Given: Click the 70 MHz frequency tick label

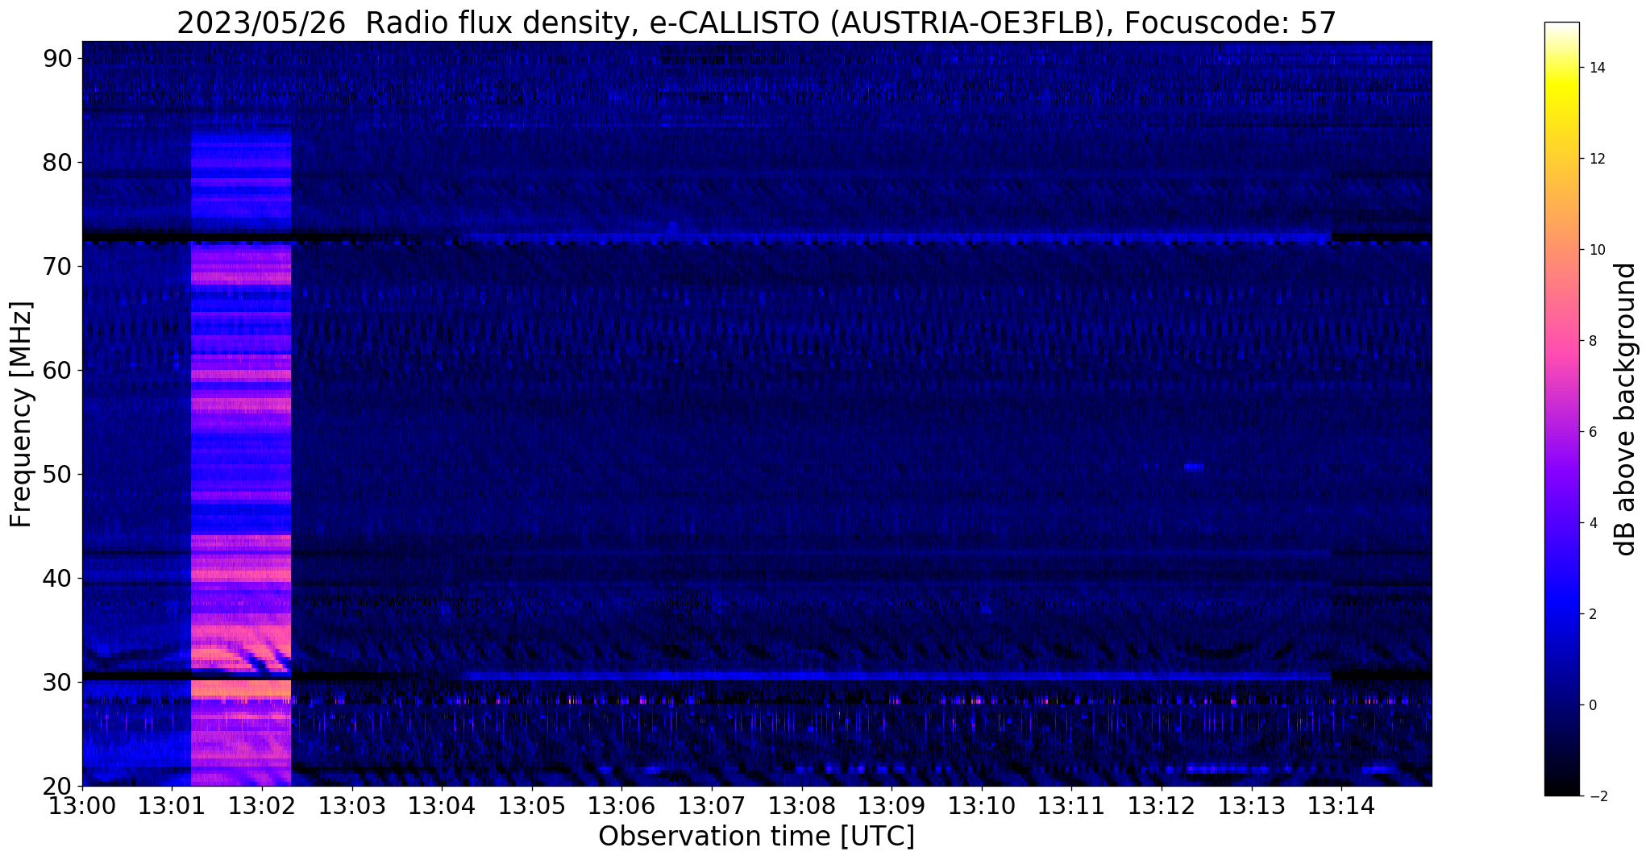Looking at the screenshot, I should 57,266.
